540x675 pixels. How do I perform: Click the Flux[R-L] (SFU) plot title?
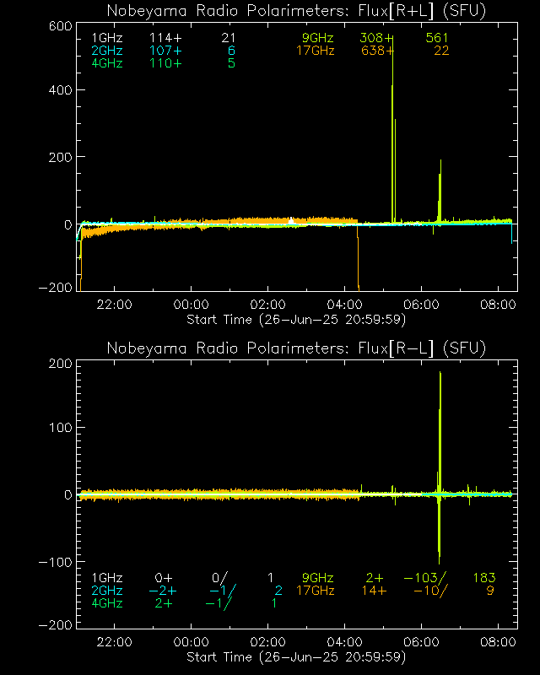point(296,348)
